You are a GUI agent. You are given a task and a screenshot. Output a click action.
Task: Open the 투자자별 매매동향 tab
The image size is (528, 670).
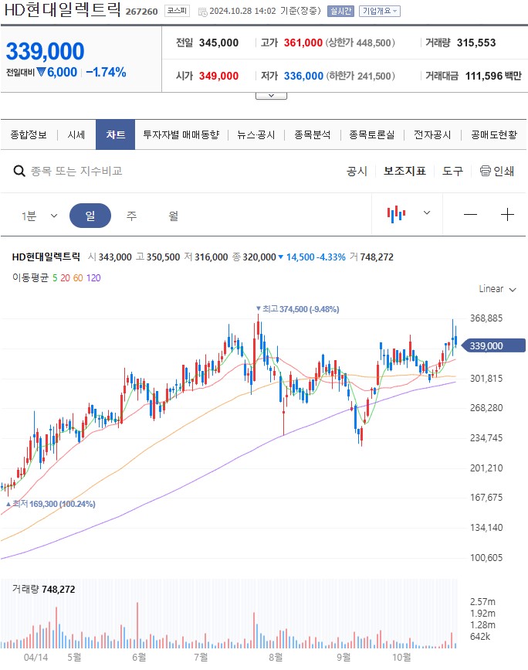pyautogui.click(x=181, y=135)
